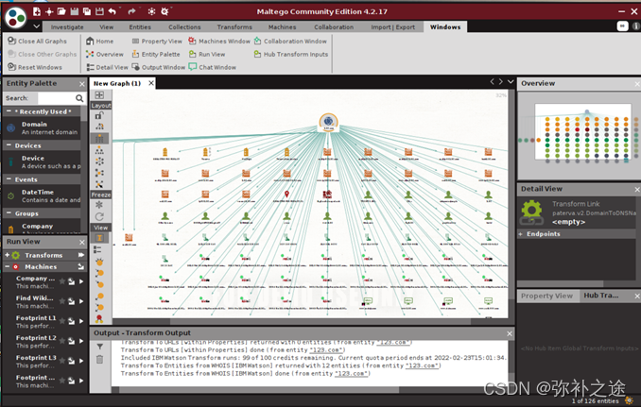Open the Collaboration Window
Image resolution: width=641 pixels, height=407 pixels.
(290, 41)
